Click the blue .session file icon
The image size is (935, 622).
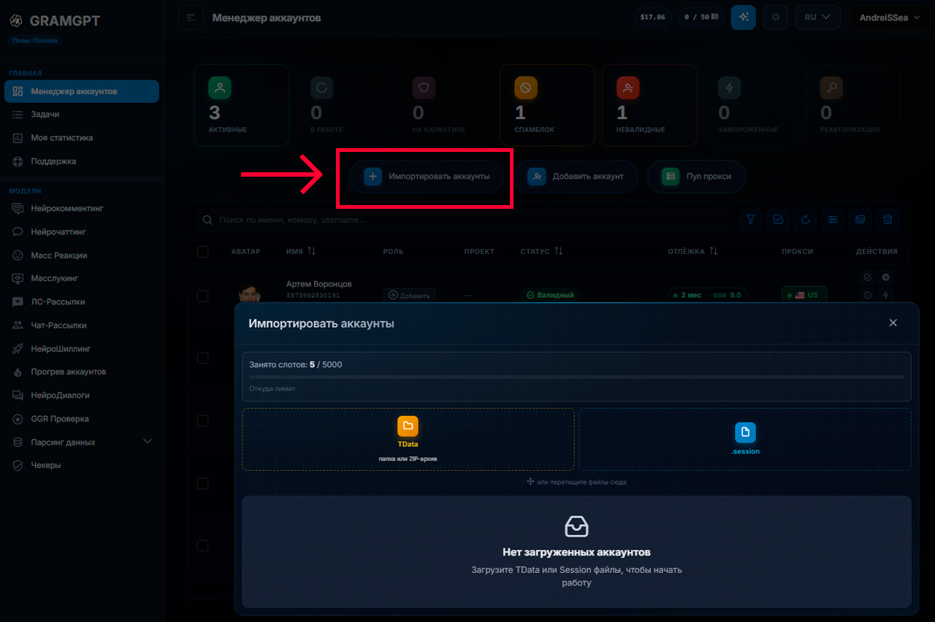pos(745,433)
